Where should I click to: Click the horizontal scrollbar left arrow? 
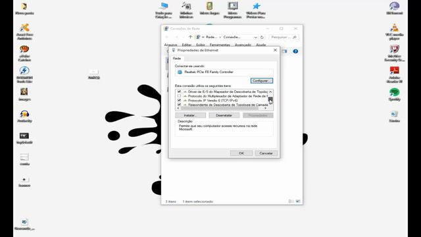coord(178,108)
